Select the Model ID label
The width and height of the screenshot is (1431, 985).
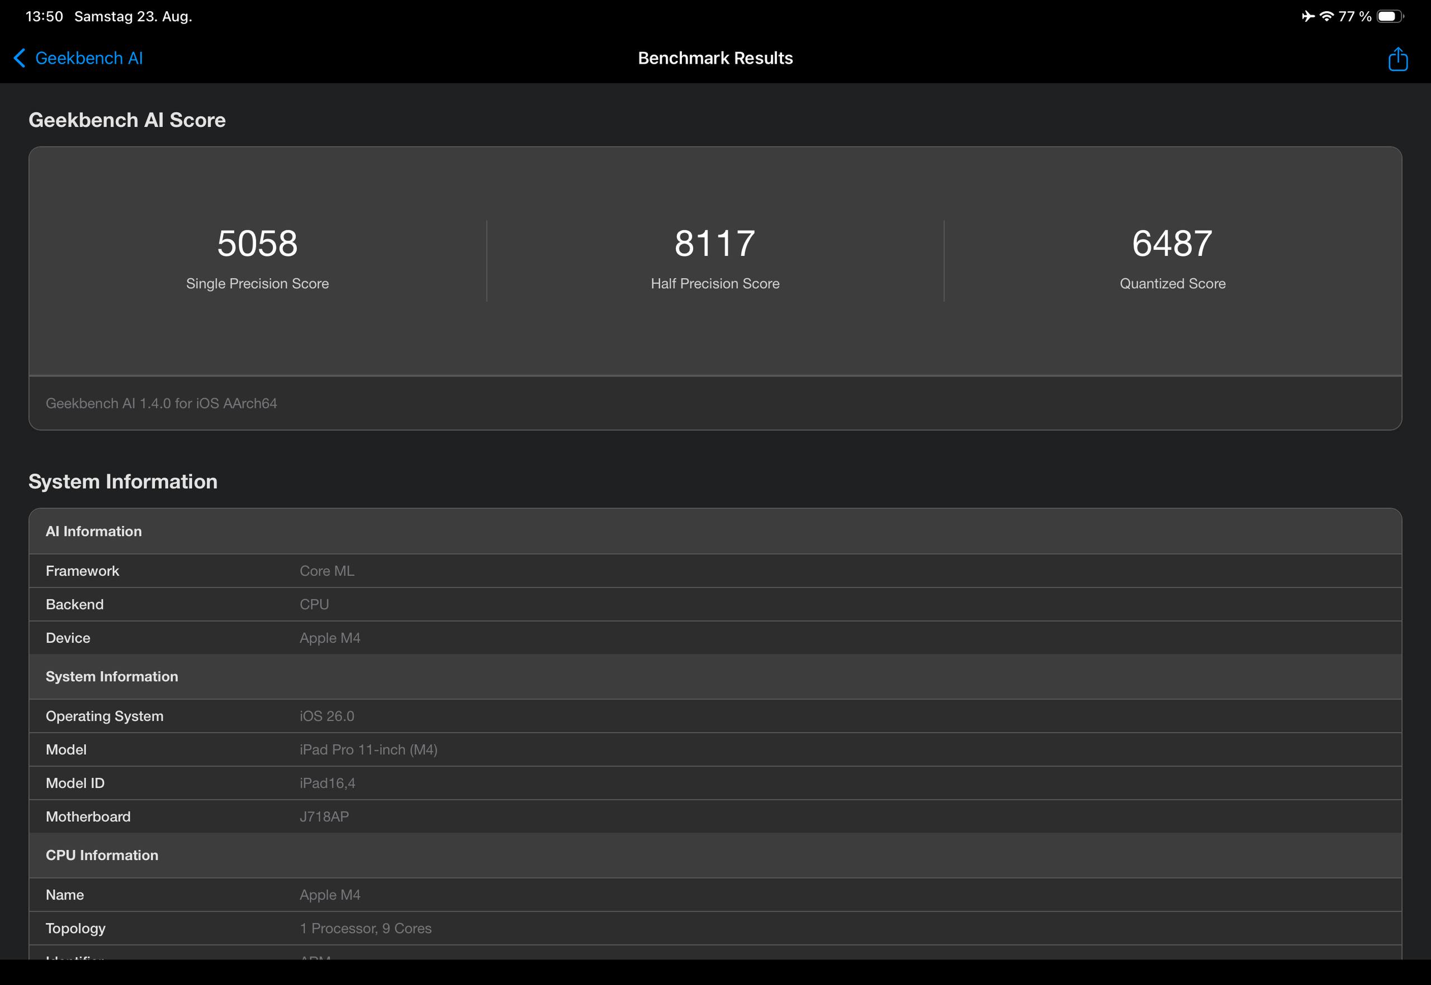point(75,783)
